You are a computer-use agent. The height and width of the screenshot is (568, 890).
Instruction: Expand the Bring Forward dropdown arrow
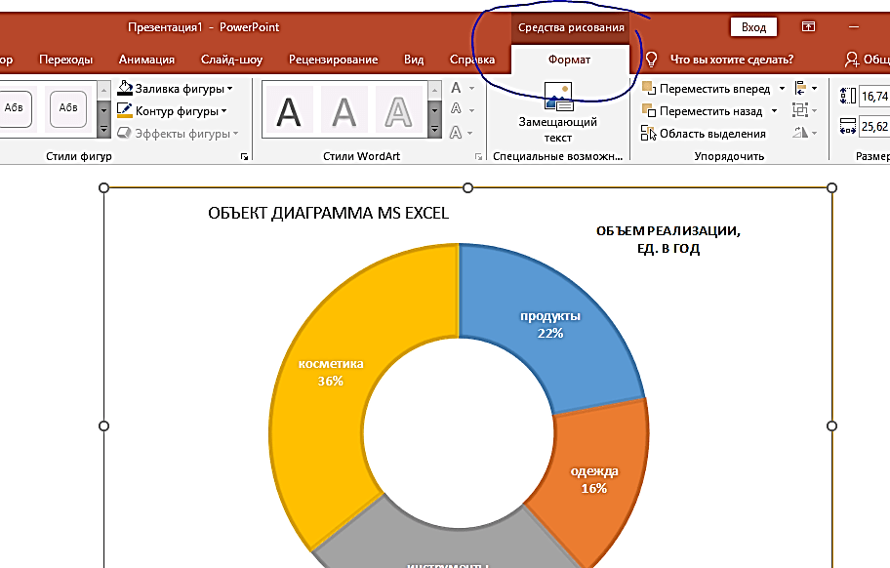pos(782,89)
